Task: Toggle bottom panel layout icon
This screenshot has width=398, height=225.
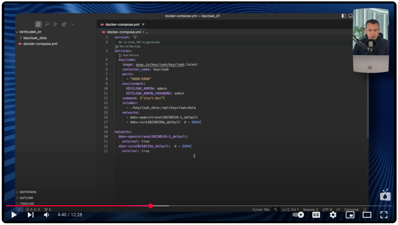Action: click(x=350, y=16)
